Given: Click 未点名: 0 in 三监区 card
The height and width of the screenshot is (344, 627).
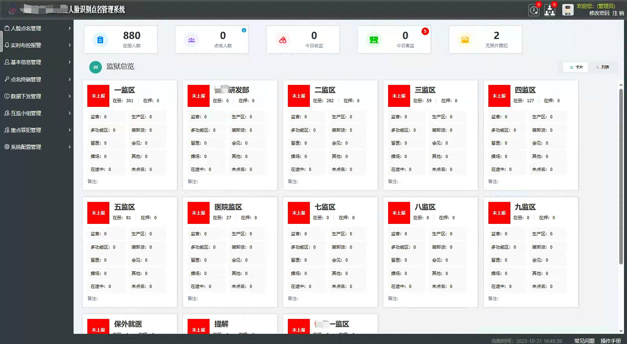Looking at the screenshot, I should (x=442, y=169).
